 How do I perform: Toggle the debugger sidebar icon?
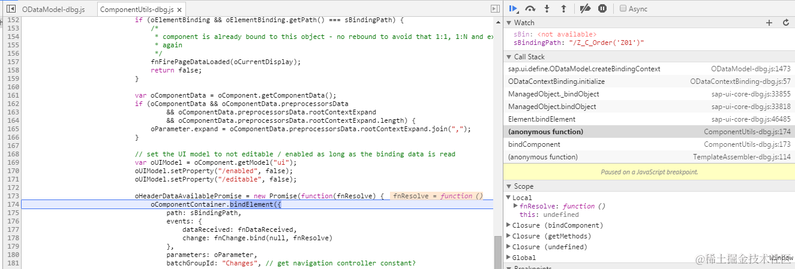(x=495, y=9)
